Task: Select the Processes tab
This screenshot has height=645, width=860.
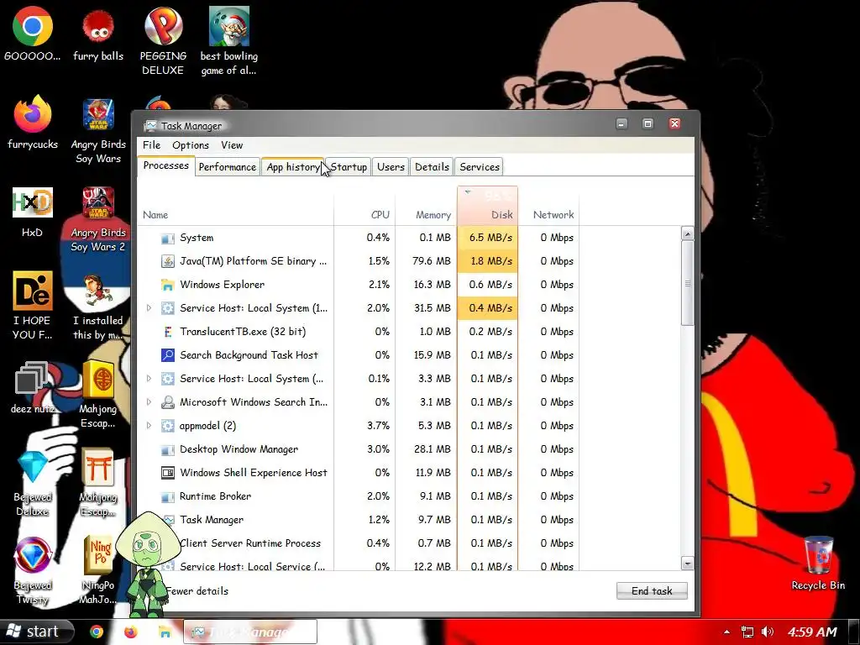Action: pyautogui.click(x=165, y=165)
